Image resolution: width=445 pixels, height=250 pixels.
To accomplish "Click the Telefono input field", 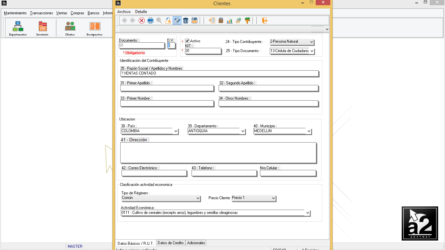I will [x=224, y=173].
